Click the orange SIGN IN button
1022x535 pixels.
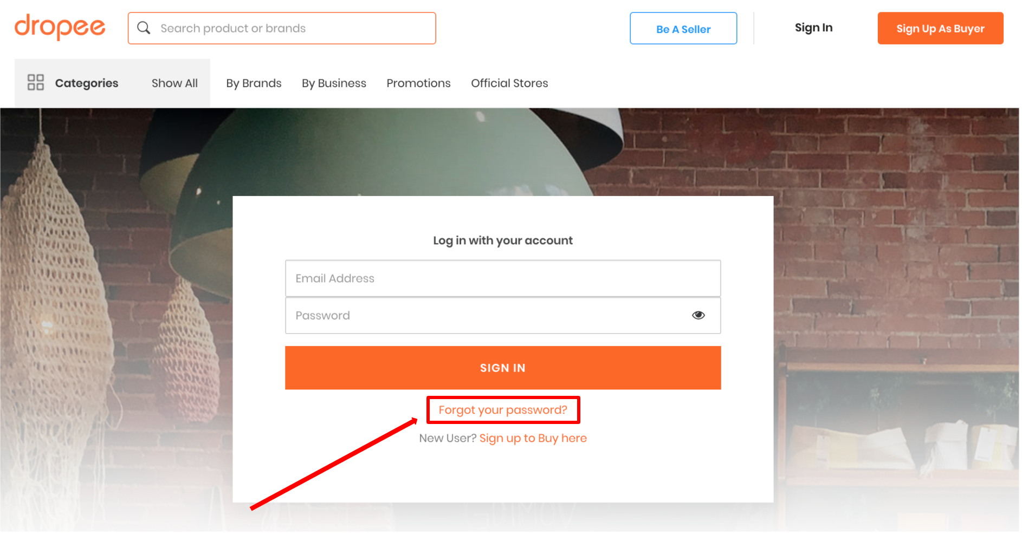tap(502, 368)
